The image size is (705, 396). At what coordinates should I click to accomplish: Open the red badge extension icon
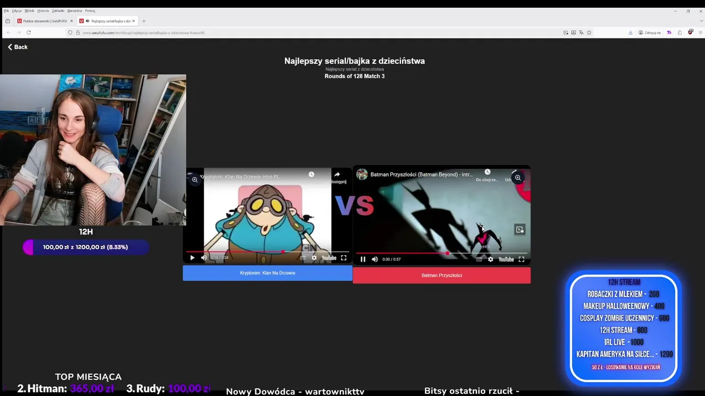(x=691, y=32)
